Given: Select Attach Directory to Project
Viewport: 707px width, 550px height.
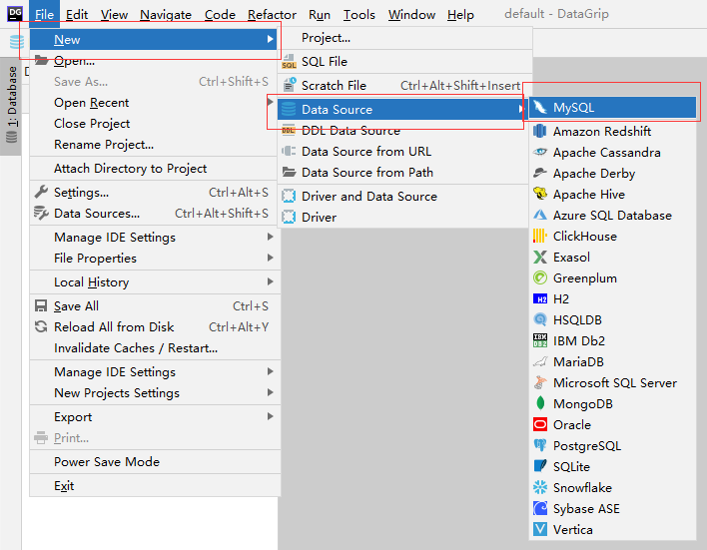Looking at the screenshot, I should point(154,168).
